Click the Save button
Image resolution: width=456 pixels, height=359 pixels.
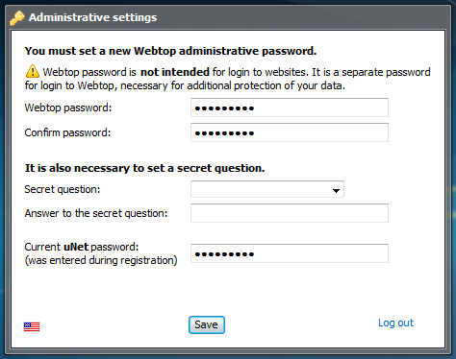[207, 324]
